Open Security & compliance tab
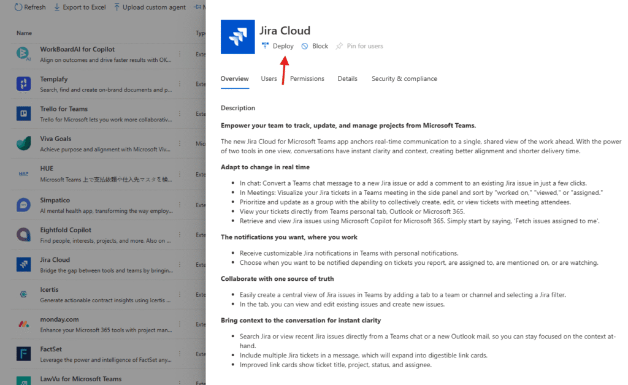 pyautogui.click(x=404, y=78)
